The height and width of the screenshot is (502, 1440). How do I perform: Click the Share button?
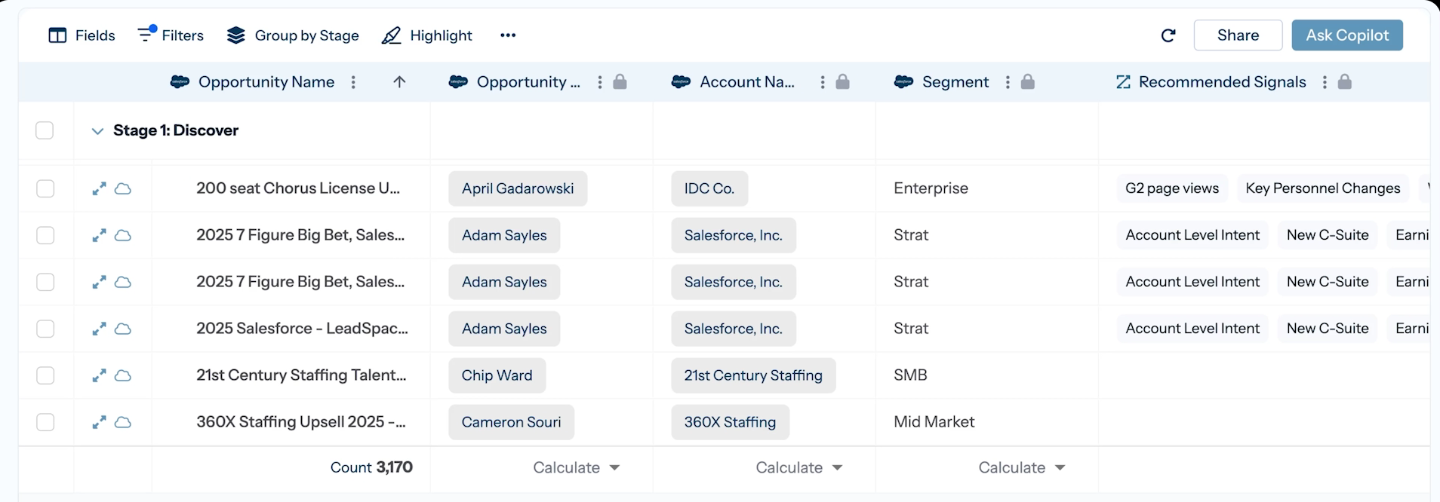1238,35
